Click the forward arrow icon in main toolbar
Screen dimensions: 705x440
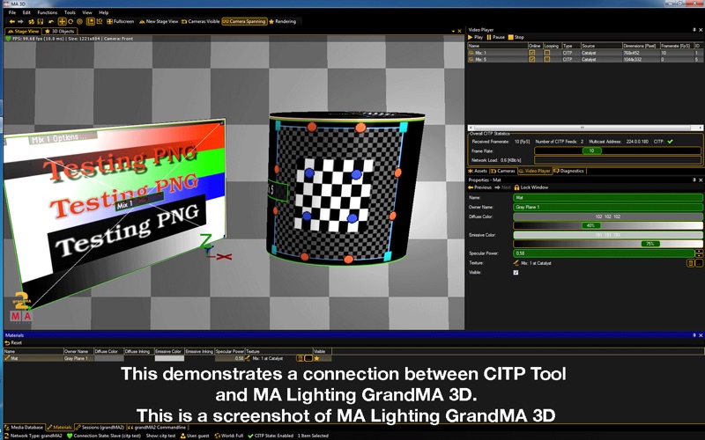20,21
